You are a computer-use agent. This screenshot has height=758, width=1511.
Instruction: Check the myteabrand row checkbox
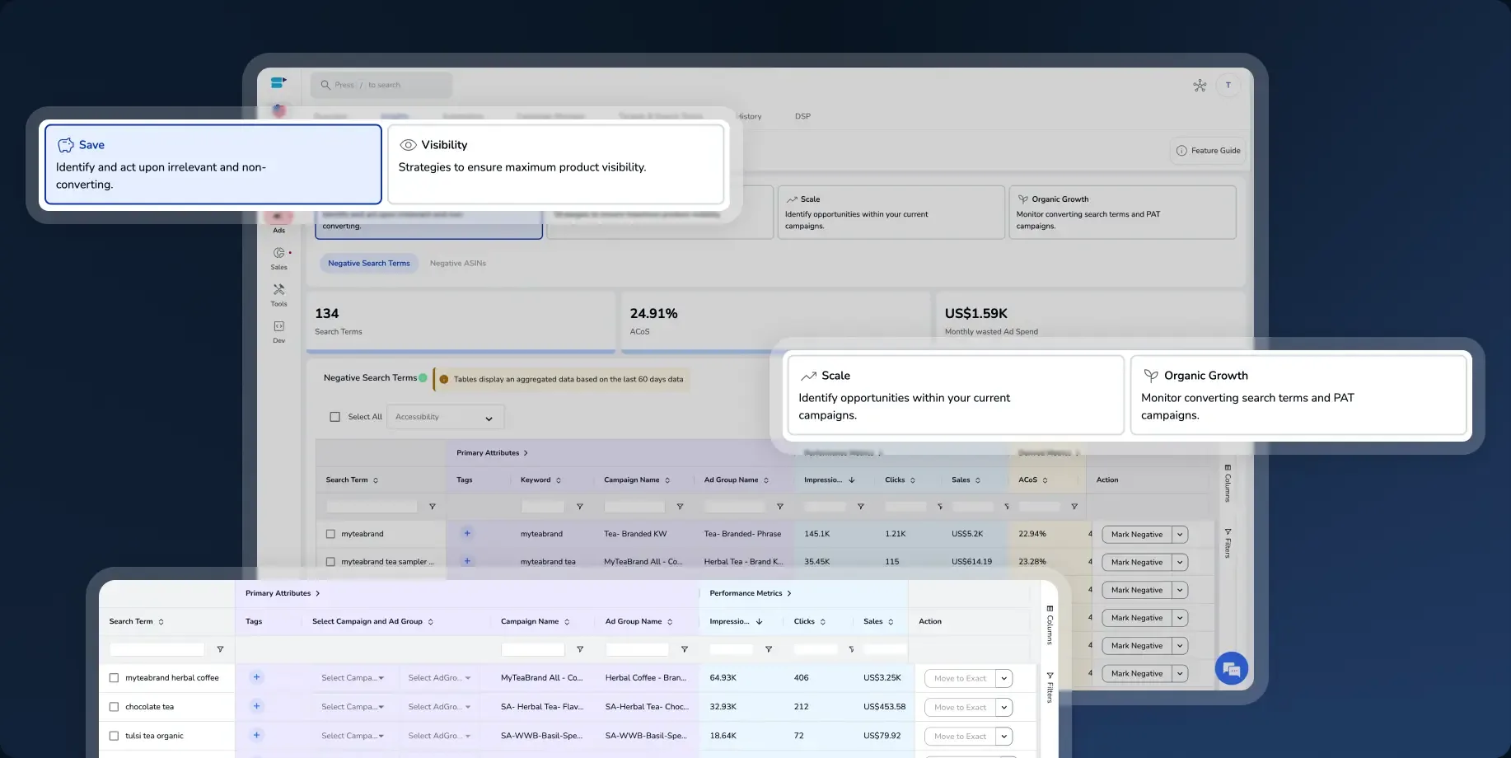tap(330, 534)
